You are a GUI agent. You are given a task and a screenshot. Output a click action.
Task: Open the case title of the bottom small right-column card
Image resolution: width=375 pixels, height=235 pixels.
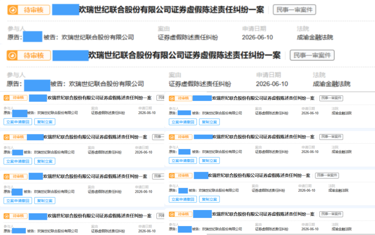263,214
